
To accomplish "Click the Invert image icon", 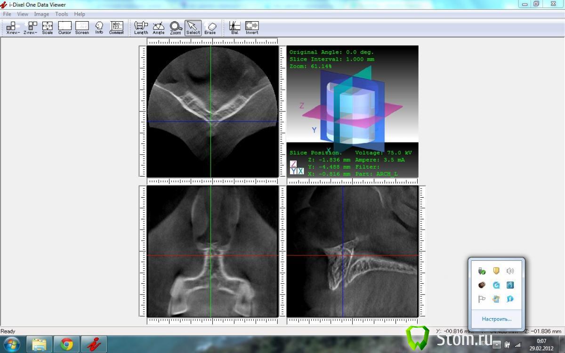I will pyautogui.click(x=252, y=28).
